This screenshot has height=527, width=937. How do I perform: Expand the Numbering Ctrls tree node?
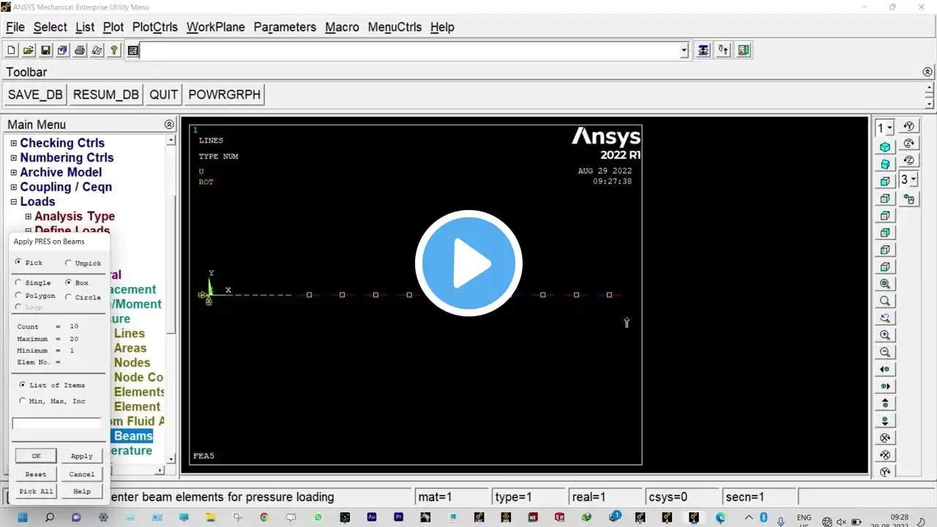tap(13, 158)
